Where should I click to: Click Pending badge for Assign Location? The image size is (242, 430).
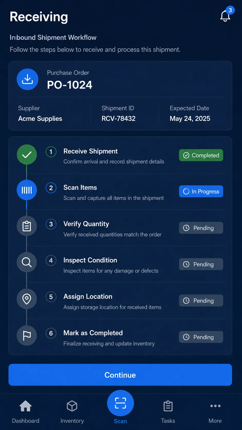(x=201, y=301)
